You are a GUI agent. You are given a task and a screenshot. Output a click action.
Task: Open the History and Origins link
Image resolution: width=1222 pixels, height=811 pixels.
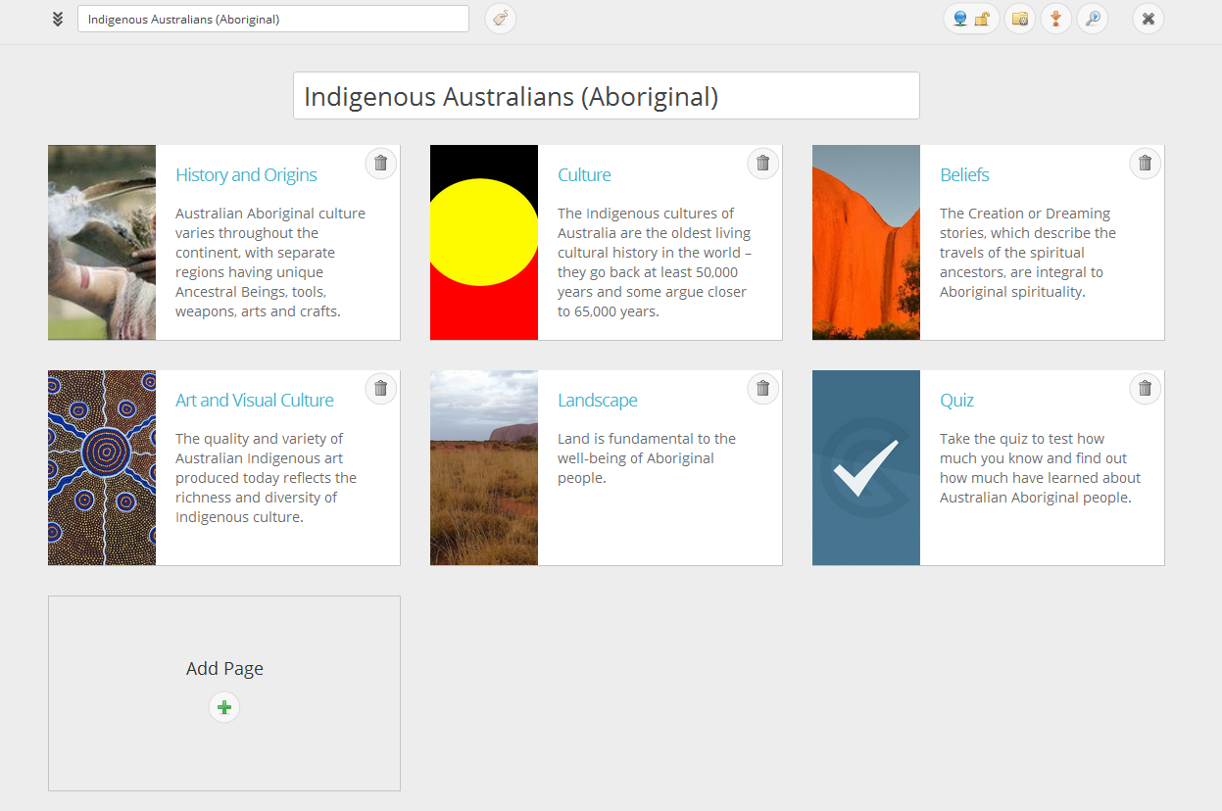point(246,175)
